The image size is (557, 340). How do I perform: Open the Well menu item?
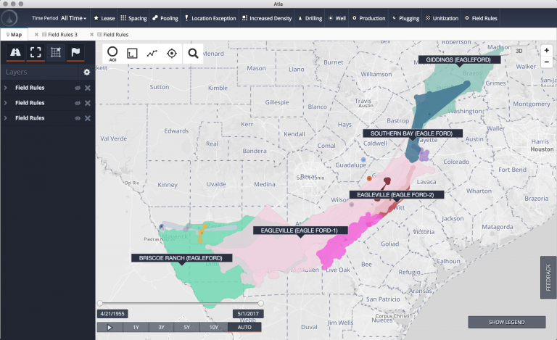tap(337, 18)
